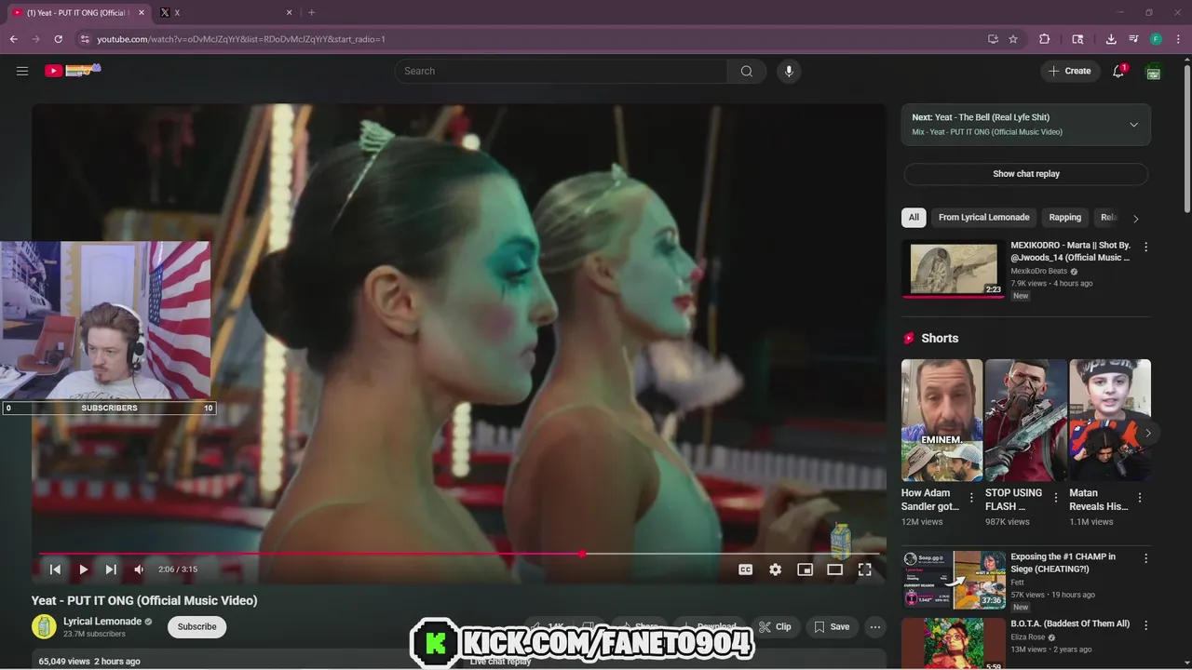Click the search magnifier button
This screenshot has height=670, width=1192.
pyautogui.click(x=746, y=71)
